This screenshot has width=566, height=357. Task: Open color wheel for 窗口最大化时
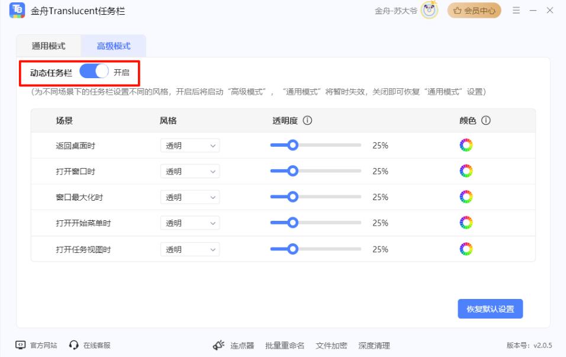pyautogui.click(x=466, y=197)
